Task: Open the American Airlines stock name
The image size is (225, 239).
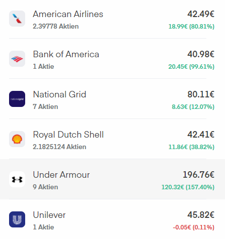Action: pos(68,14)
